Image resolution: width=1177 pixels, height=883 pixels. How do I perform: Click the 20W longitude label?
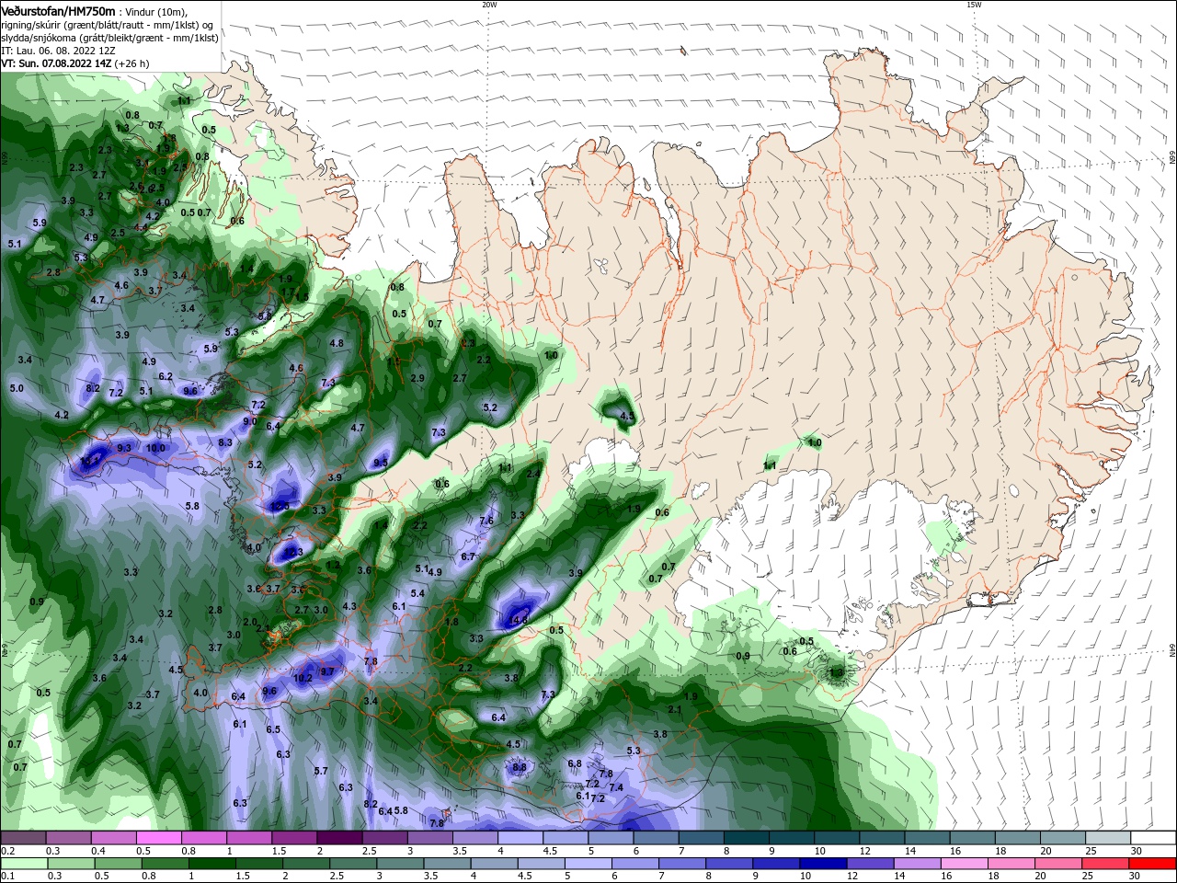point(489,5)
